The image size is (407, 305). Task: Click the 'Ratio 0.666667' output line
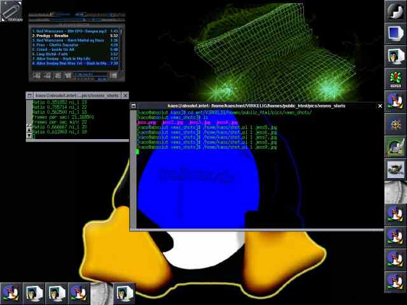tap(59, 127)
